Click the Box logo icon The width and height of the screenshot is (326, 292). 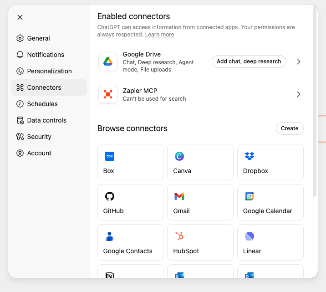pyautogui.click(x=110, y=156)
